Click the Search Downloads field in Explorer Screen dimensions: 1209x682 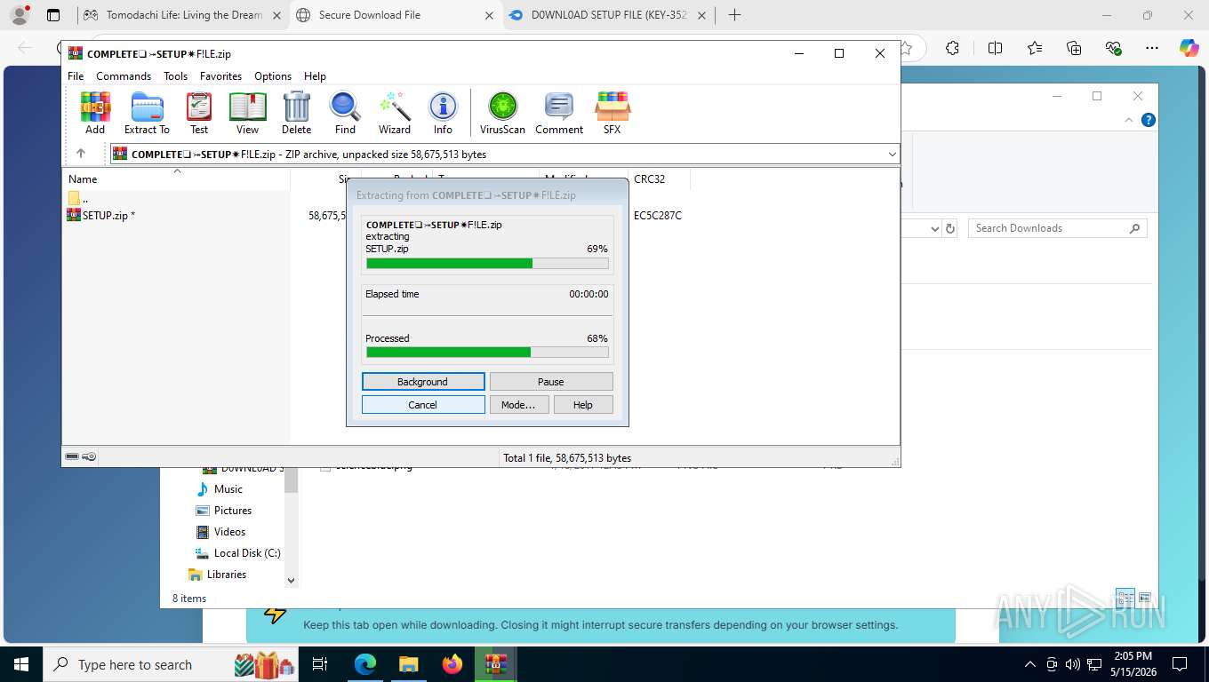point(1058,228)
